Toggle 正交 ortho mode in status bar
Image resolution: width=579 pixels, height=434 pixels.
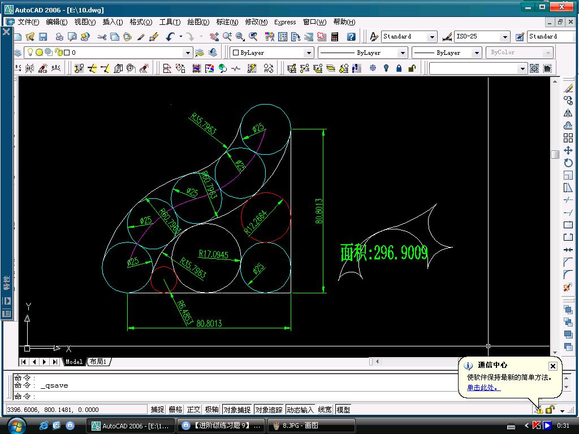click(193, 410)
